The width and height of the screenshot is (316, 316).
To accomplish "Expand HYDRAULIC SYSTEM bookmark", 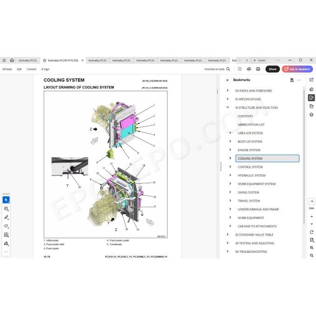I will 230,175.
